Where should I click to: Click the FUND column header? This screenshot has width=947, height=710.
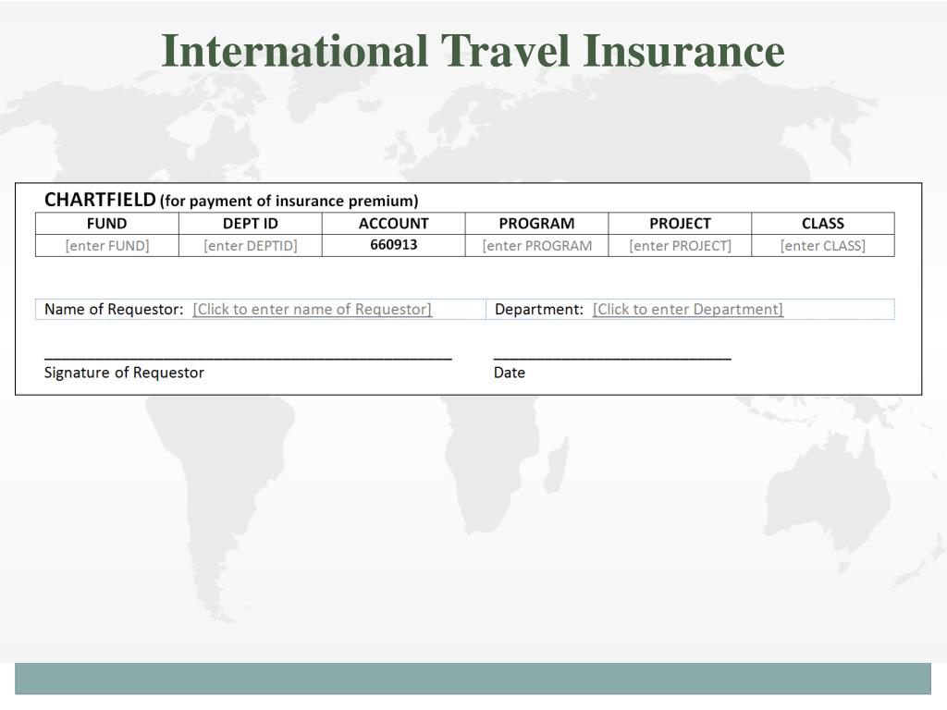point(107,224)
